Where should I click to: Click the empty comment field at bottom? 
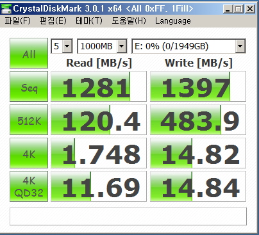coord(128,216)
